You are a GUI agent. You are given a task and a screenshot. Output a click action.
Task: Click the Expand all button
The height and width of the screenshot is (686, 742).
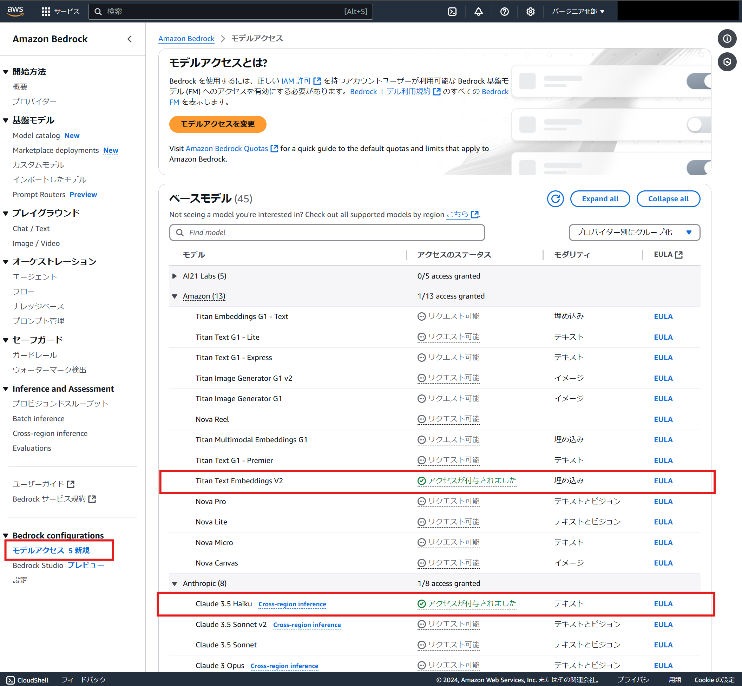click(x=599, y=198)
